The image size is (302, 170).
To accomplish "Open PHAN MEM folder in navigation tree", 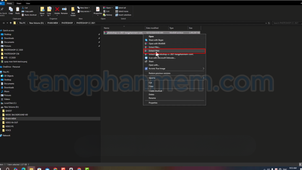I will click(11, 118).
